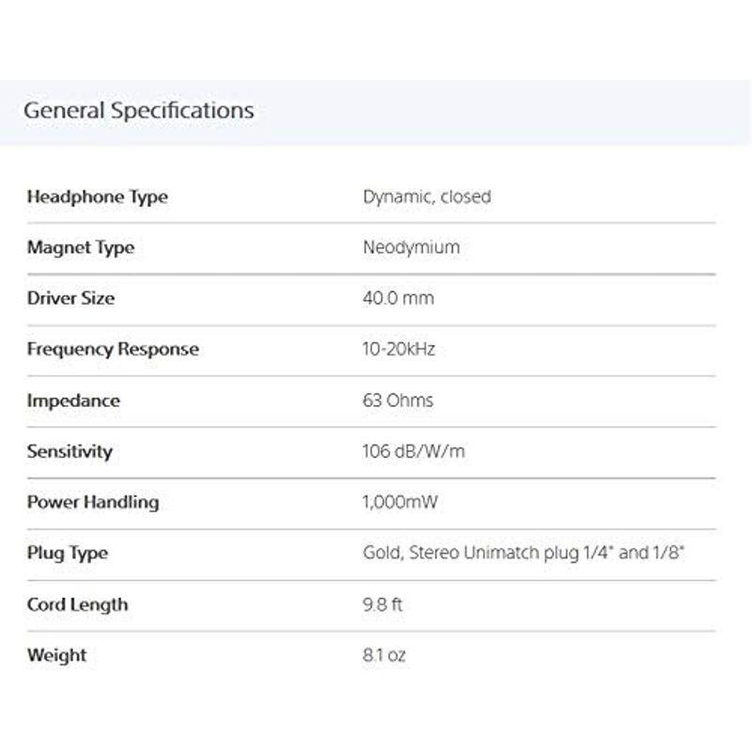752x752 pixels.
Task: Select the Cord Length label
Action: [77, 604]
